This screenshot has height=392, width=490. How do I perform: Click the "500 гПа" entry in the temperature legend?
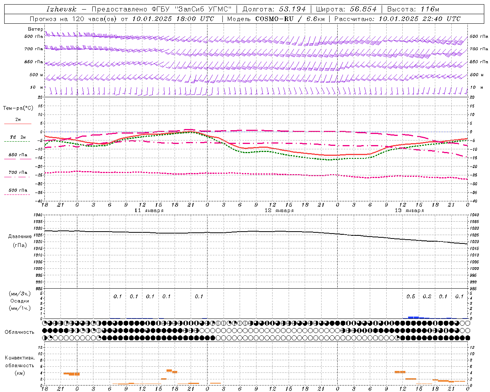coord(18,190)
